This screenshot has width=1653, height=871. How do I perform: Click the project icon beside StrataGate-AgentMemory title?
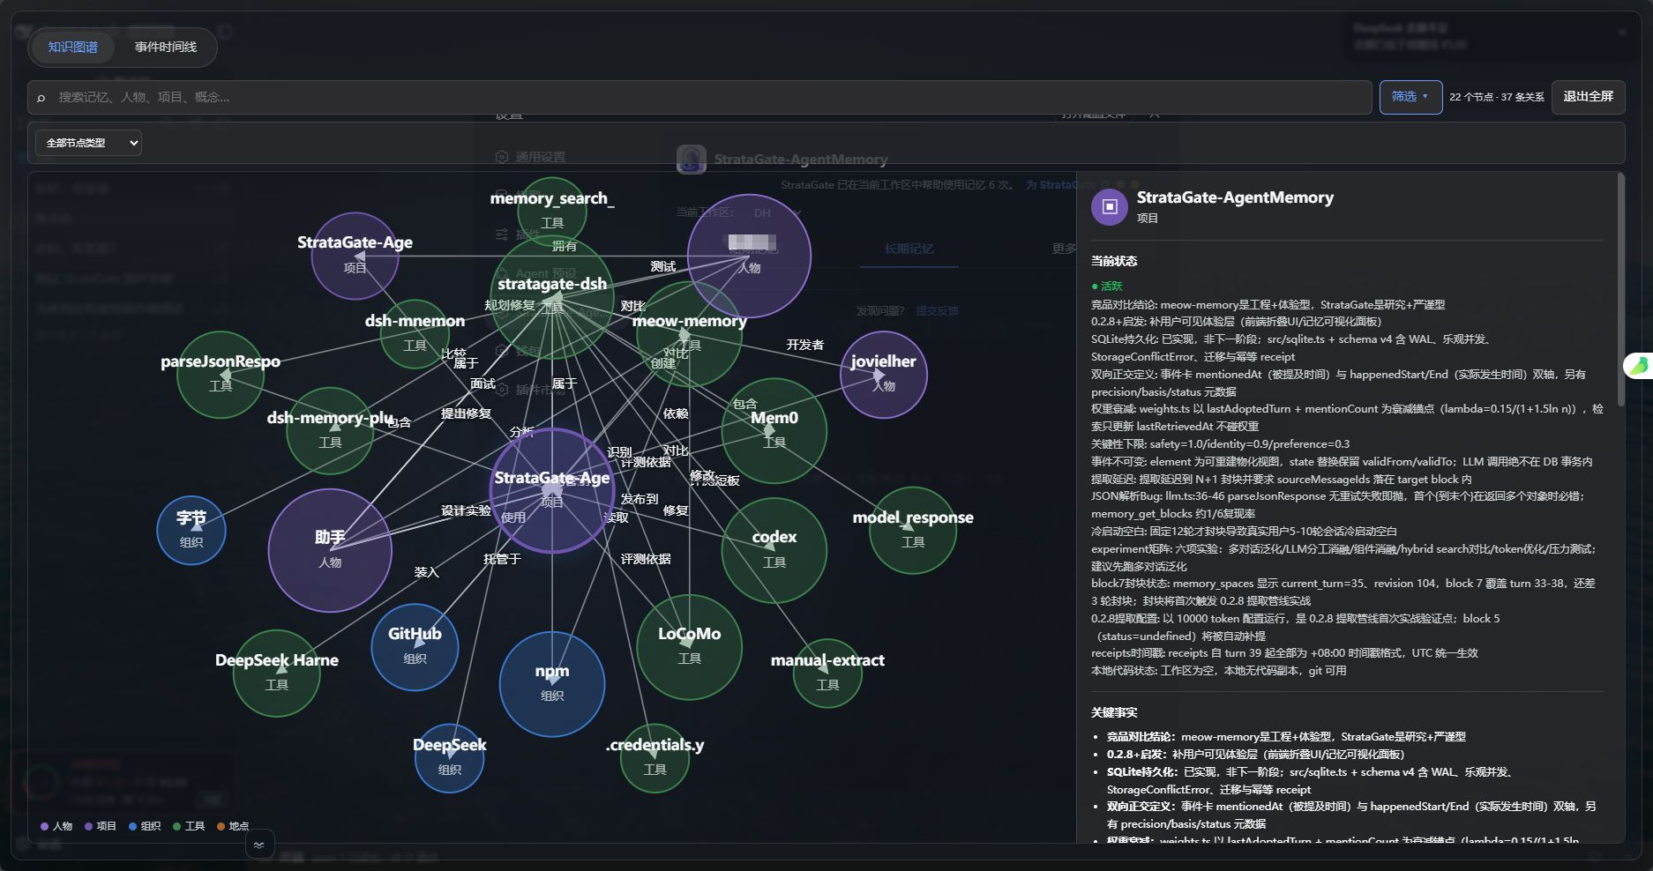tap(1110, 207)
